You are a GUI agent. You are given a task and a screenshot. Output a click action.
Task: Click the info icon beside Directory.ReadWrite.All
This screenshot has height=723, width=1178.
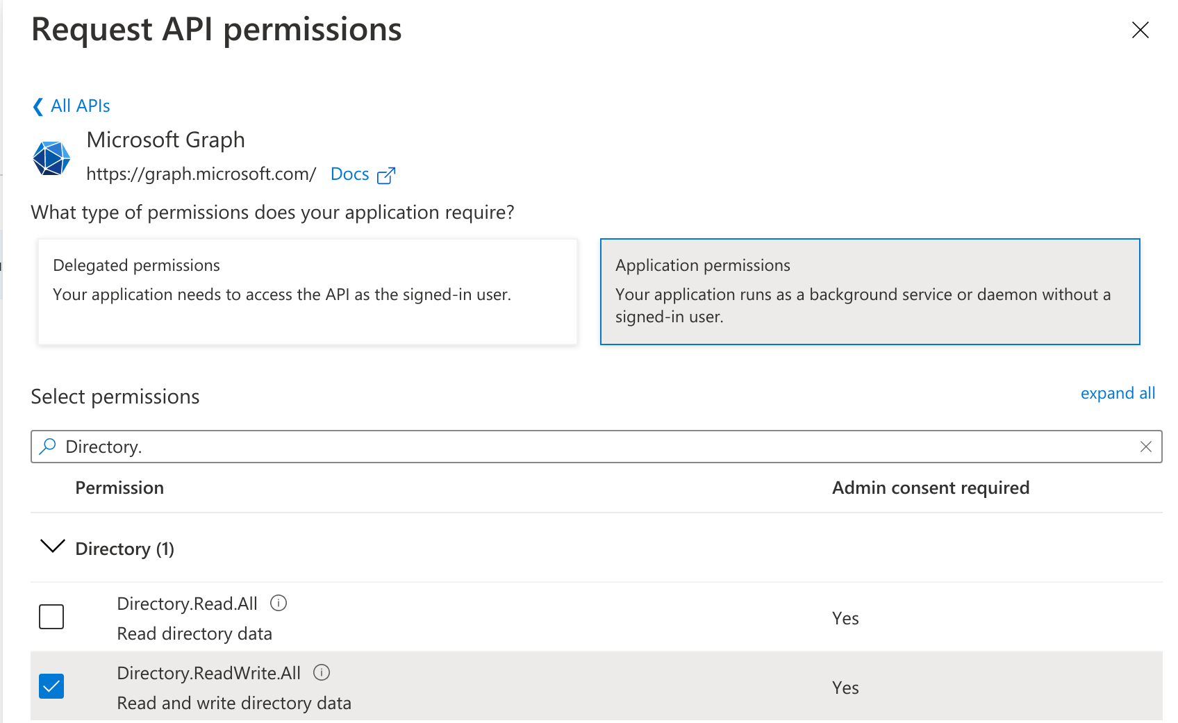(322, 672)
